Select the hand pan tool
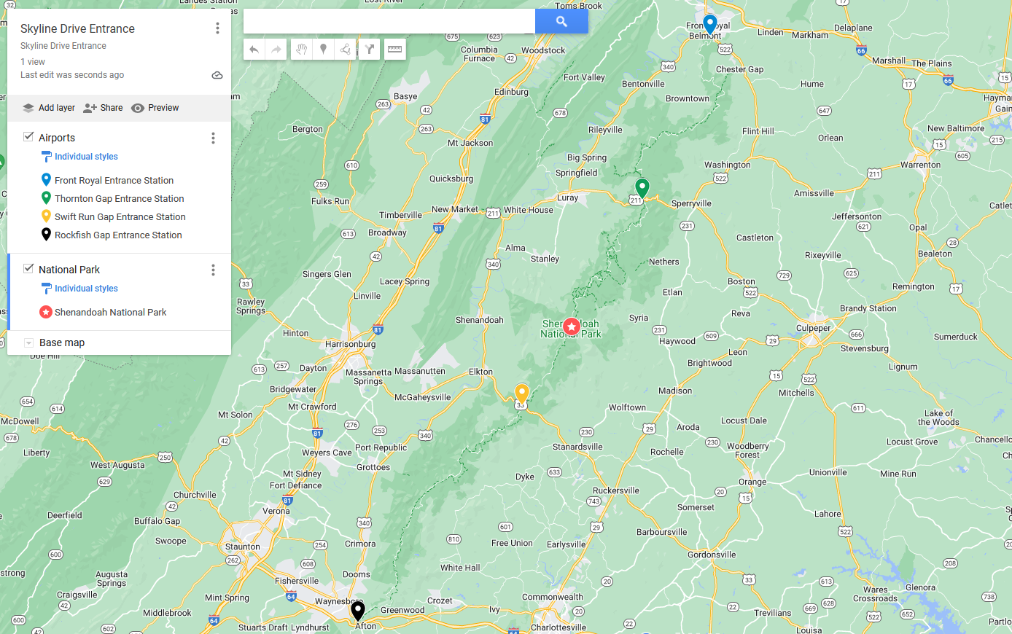Viewport: 1012px width, 634px height. click(x=301, y=50)
